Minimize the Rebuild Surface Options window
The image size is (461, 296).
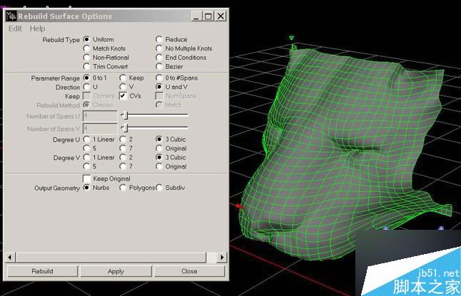pyautogui.click(x=196, y=16)
